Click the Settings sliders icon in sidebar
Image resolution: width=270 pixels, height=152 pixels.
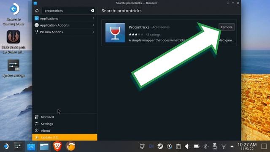coord(37,124)
